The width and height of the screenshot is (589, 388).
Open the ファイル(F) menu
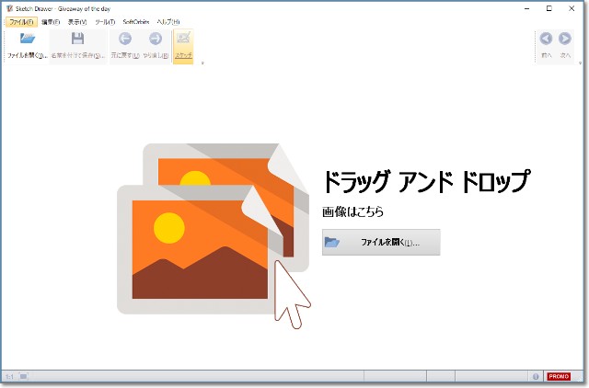point(21,21)
